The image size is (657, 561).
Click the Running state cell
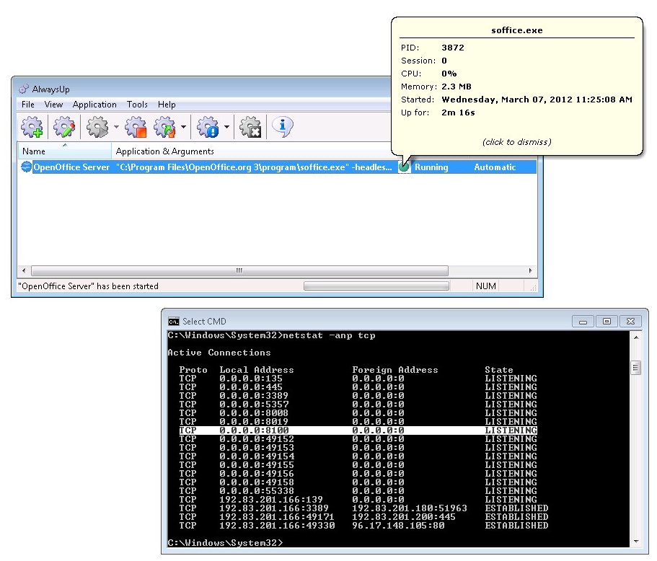click(x=431, y=167)
